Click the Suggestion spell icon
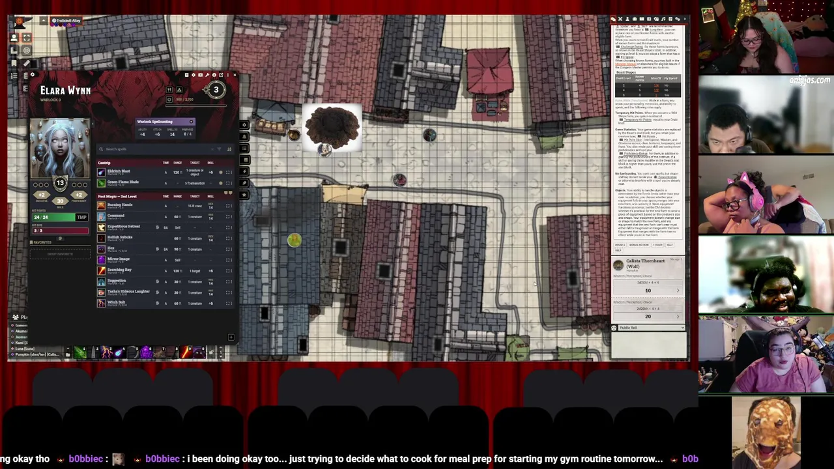The width and height of the screenshot is (834, 469). pos(101,281)
